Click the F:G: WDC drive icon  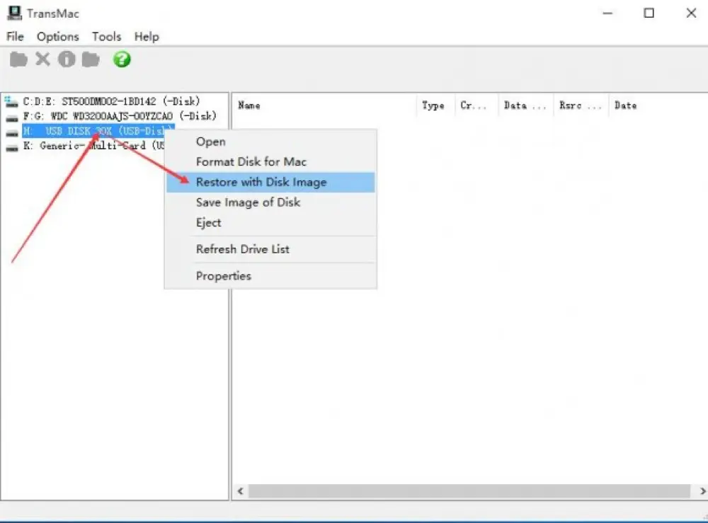12,117
